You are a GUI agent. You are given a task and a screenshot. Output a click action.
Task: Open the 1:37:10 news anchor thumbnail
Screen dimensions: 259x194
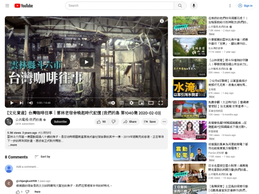[189, 130]
